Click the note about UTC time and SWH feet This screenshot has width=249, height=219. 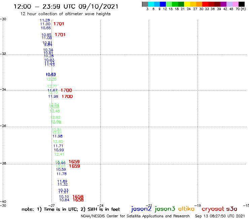(x=71, y=209)
